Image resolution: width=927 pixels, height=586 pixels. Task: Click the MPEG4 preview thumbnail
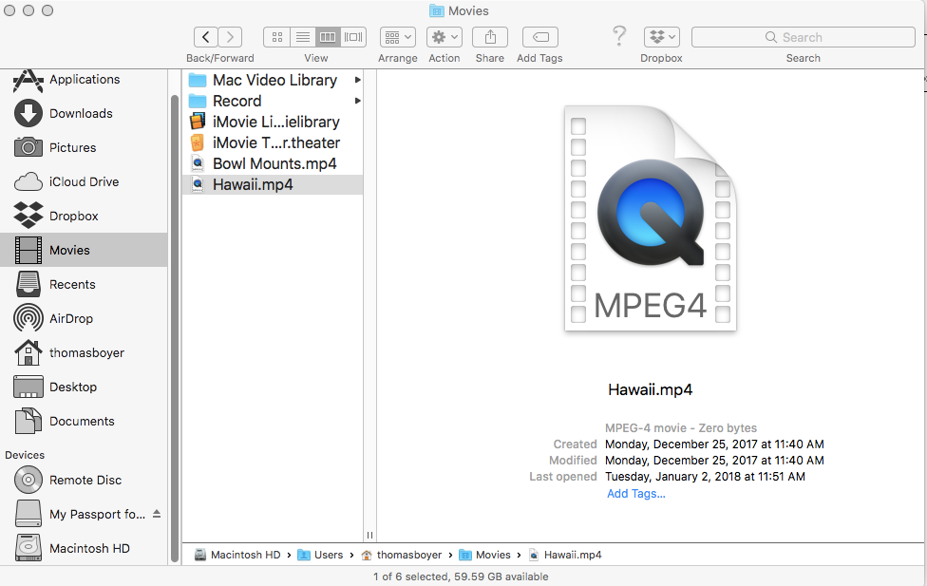[651, 218]
